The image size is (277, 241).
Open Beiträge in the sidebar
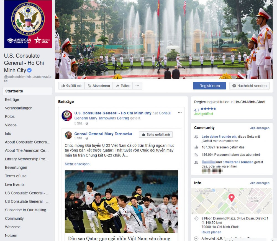(12, 99)
